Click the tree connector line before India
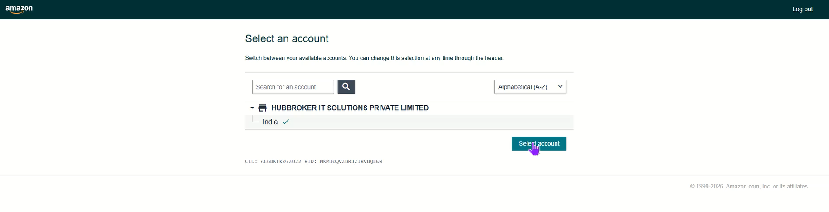The width and height of the screenshot is (829, 212). coord(255,121)
